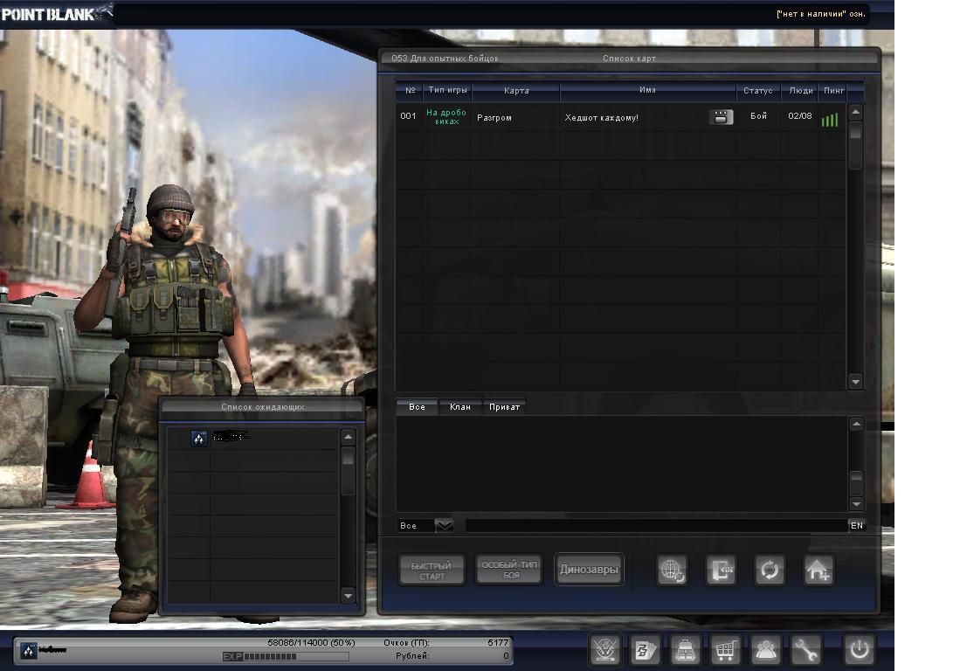Create a new room with house icon
This screenshot has width=953, height=671.
click(818, 571)
